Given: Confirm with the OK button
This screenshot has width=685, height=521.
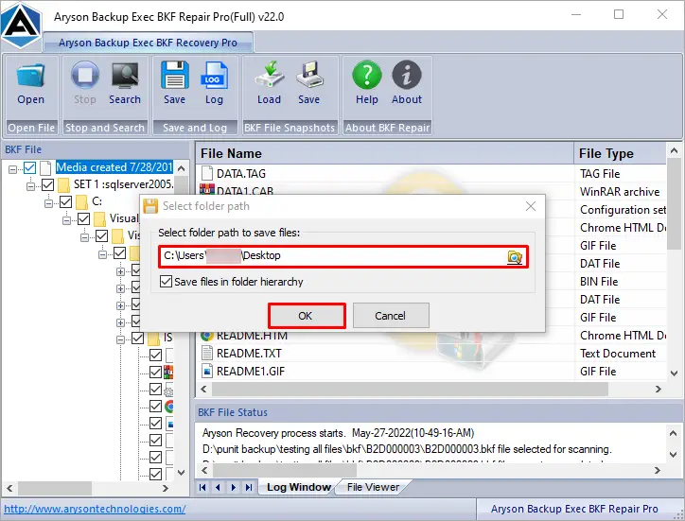Looking at the screenshot, I should point(307,316).
